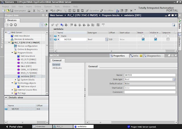Collapse the PLC_1 [CPU 314C-2 PN/DP] node
Screen dimensions: 182x129
tap(9, 43)
